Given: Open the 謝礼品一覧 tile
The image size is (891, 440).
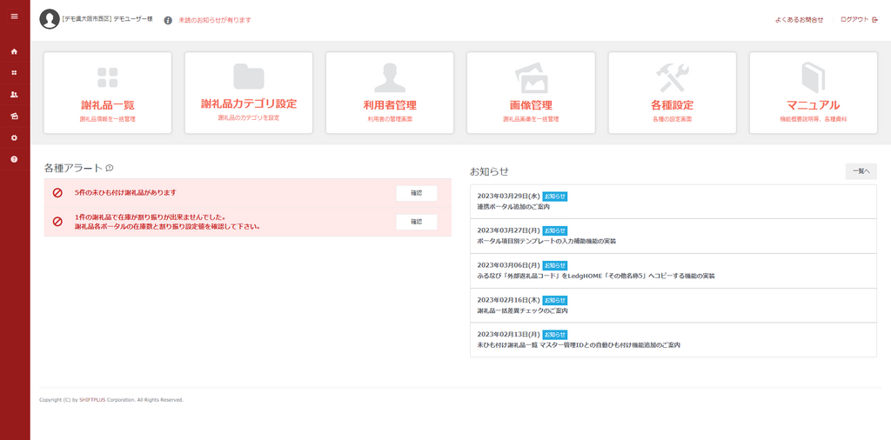Looking at the screenshot, I should pos(108,92).
